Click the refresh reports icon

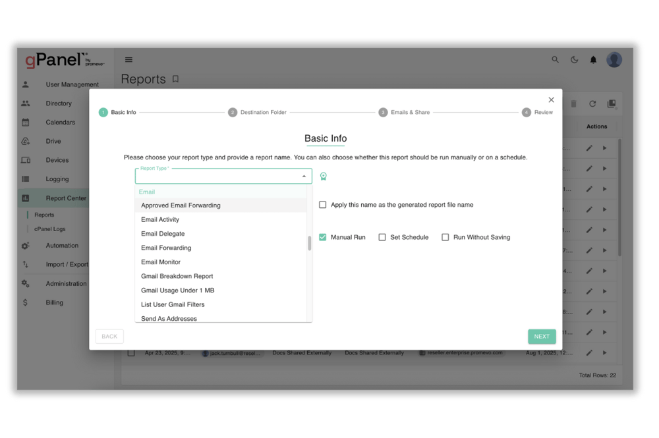pyautogui.click(x=592, y=103)
